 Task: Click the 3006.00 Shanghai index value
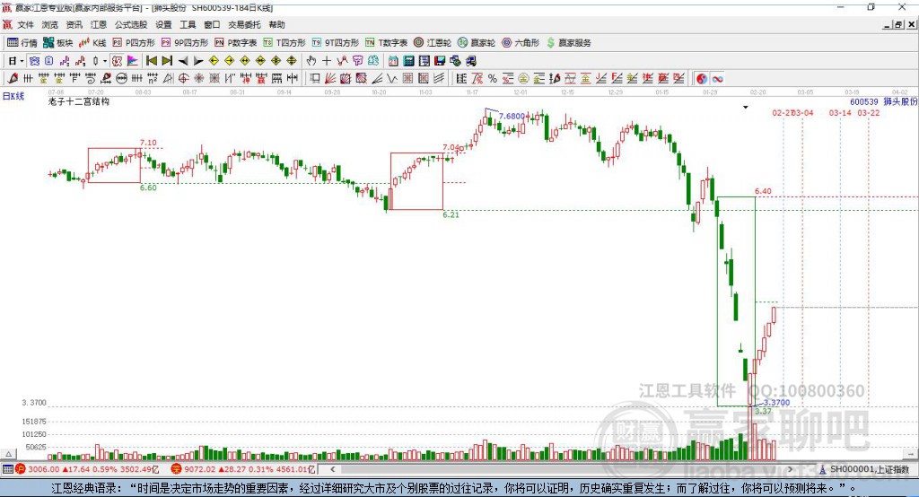[x=43, y=469]
